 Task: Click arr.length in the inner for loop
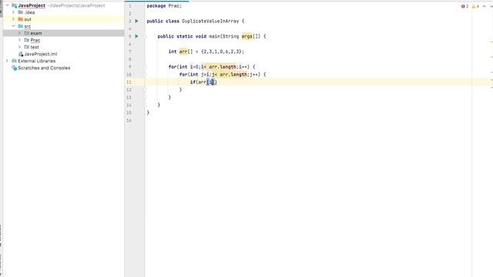pyautogui.click(x=233, y=75)
